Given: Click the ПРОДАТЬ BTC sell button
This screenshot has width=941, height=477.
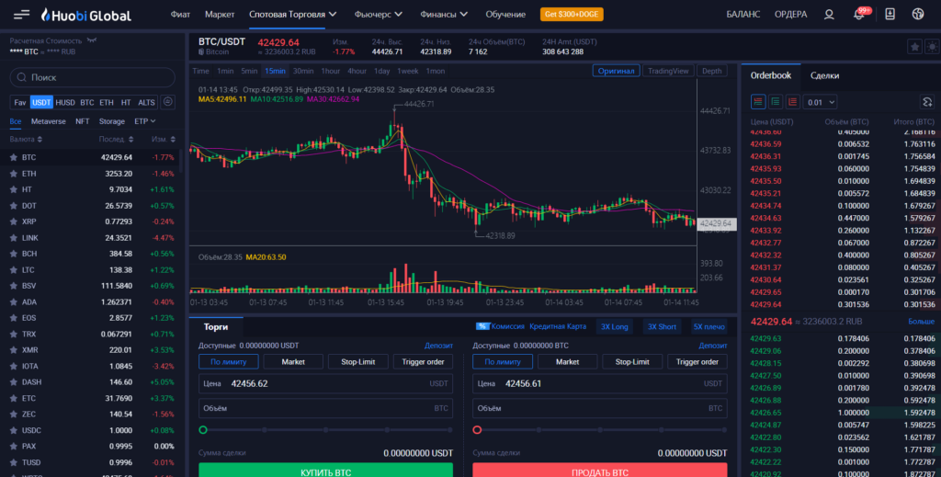Looking at the screenshot, I should [x=600, y=471].
